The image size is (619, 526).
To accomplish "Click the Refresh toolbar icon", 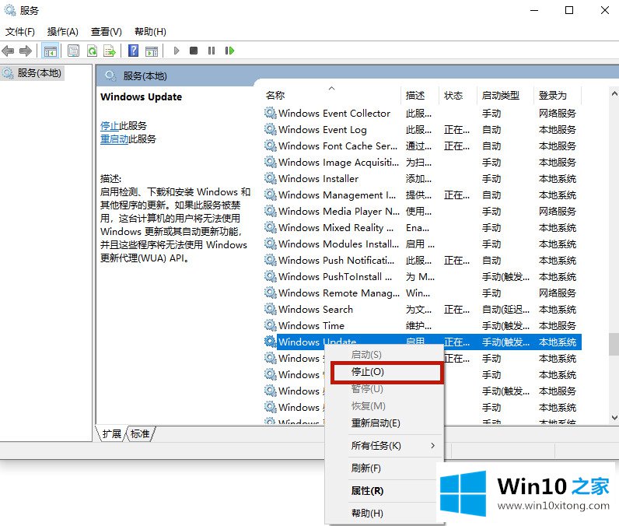I will 92,51.
